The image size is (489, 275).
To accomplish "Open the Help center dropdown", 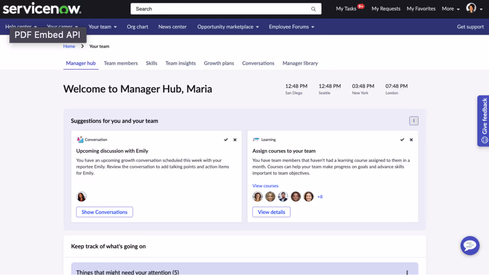I will tap(21, 27).
